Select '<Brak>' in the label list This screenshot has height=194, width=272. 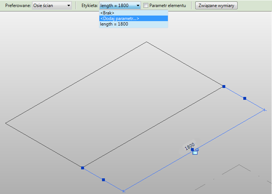tap(133, 13)
